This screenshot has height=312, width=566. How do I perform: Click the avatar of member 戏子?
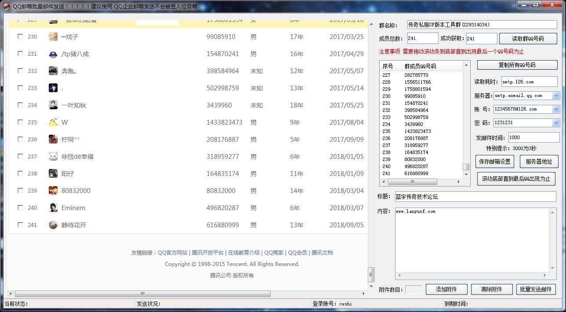coord(53,37)
